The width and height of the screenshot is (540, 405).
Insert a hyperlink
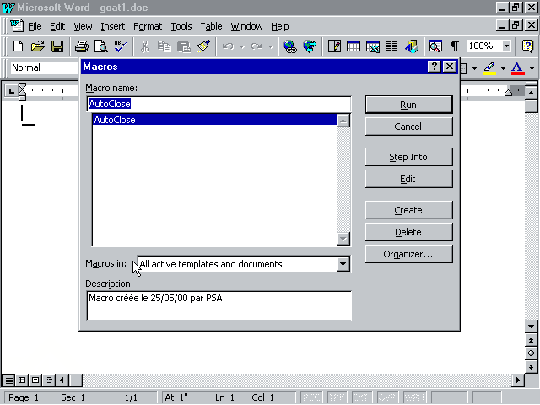(x=290, y=46)
